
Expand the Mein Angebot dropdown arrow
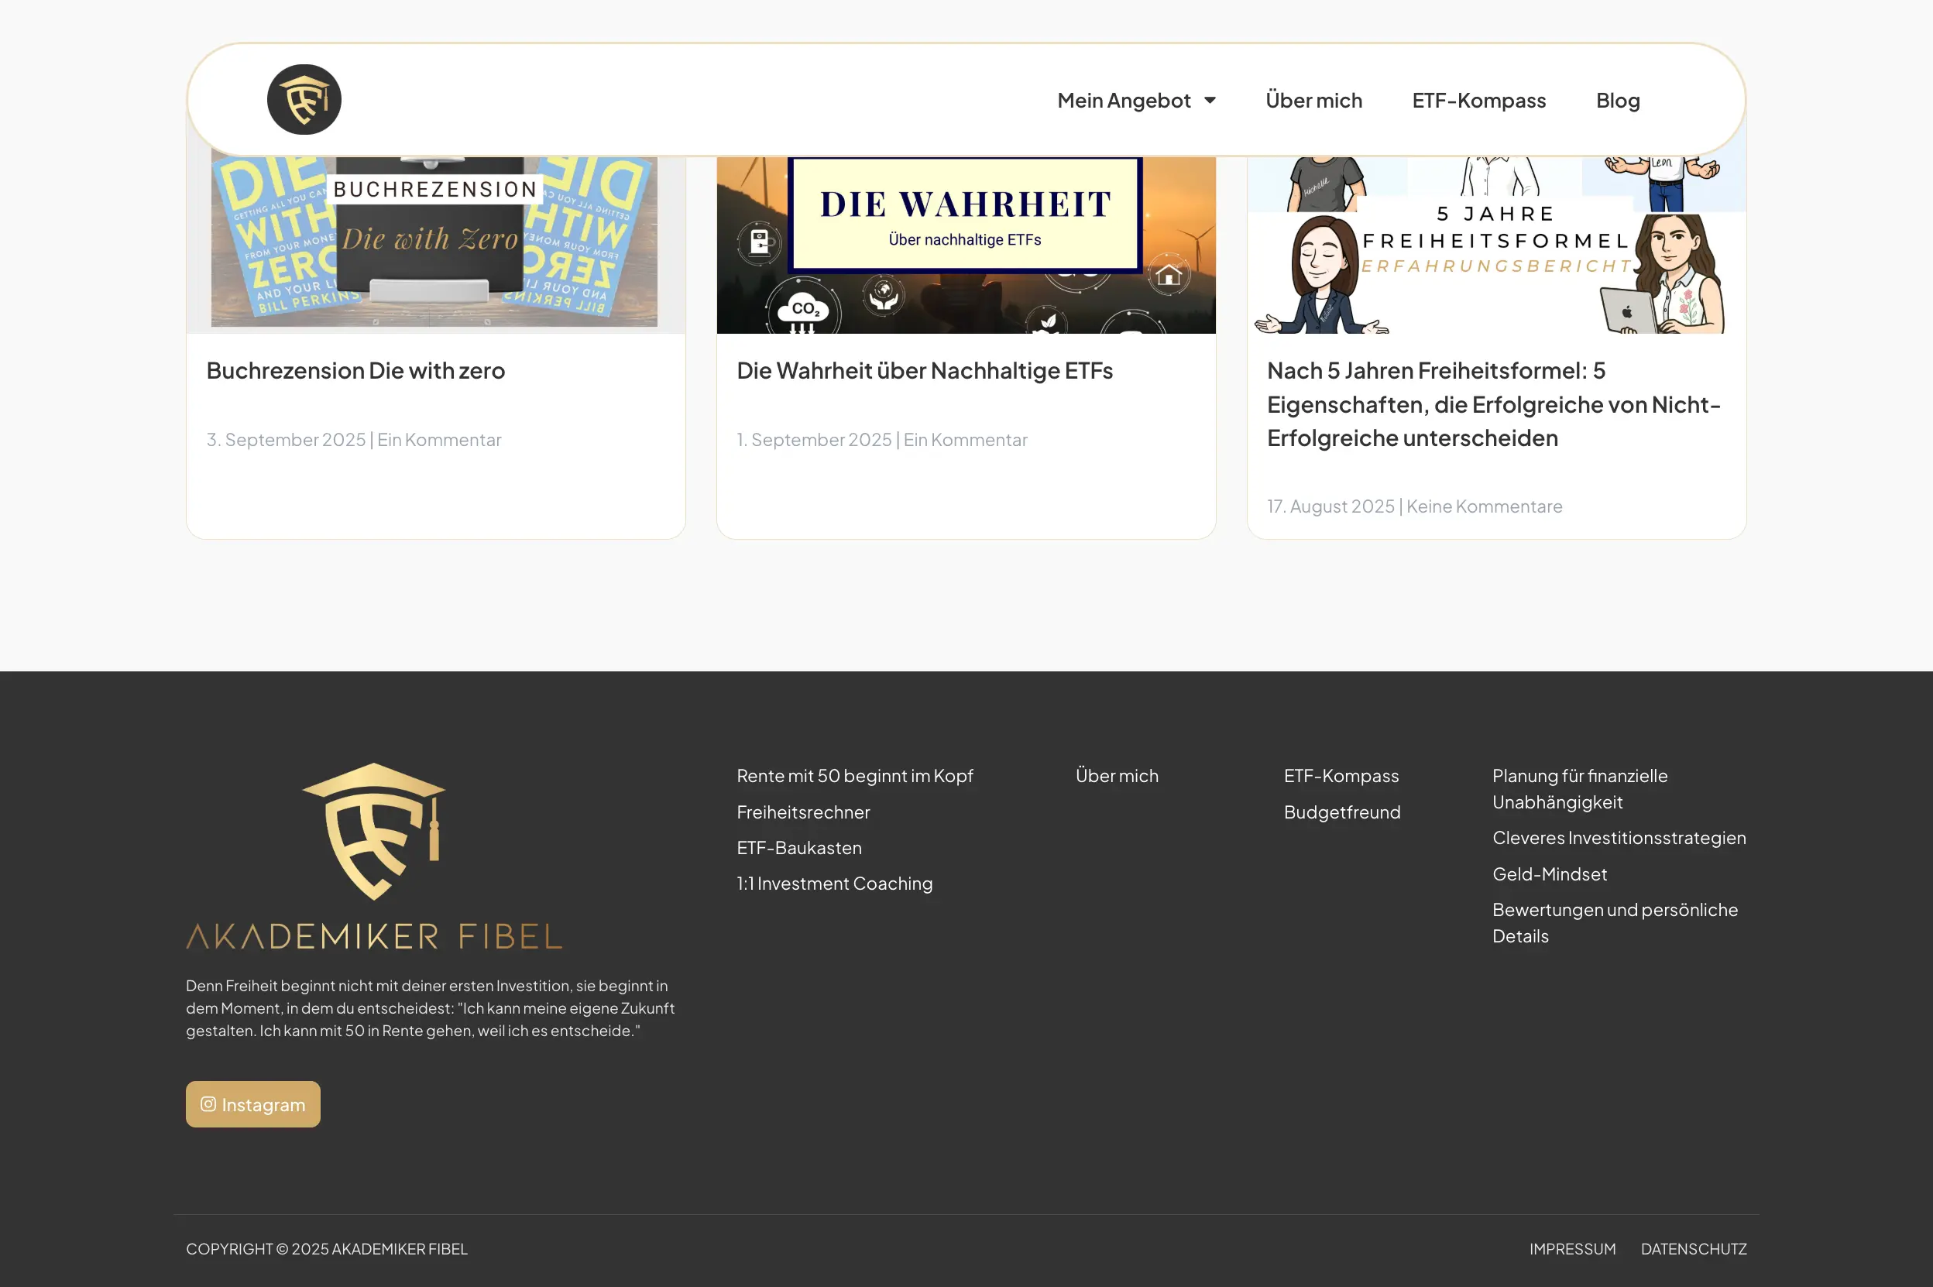coord(1210,100)
